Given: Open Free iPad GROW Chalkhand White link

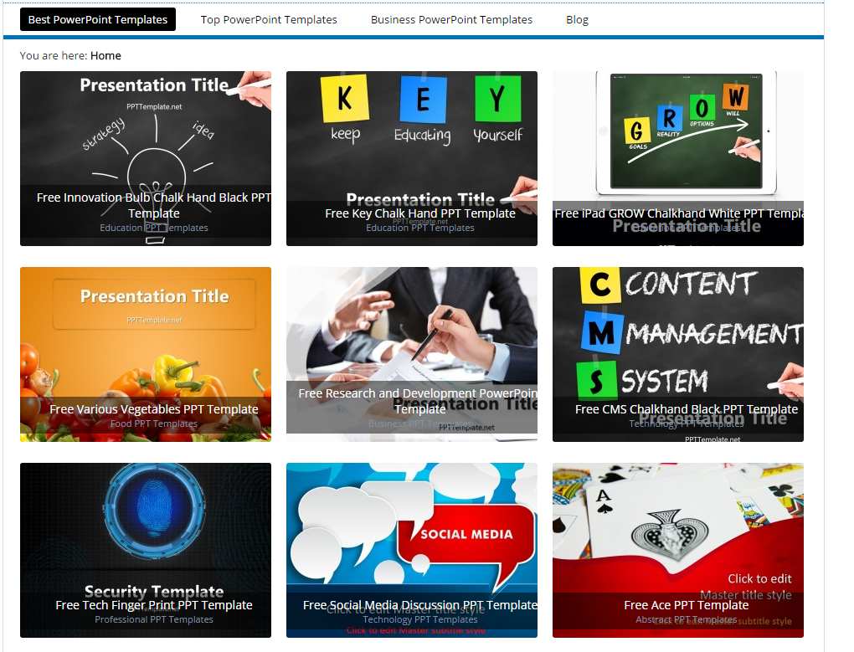Looking at the screenshot, I should click(679, 213).
